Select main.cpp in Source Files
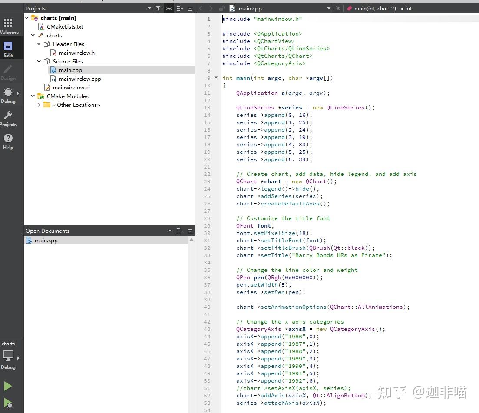479x413 pixels. 70,70
